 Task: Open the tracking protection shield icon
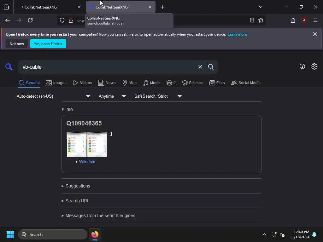pyautogui.click(x=62, y=20)
